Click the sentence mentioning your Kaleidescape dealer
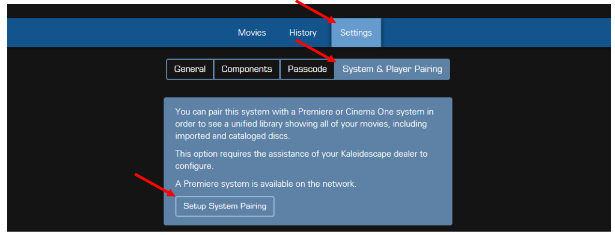 pyautogui.click(x=301, y=160)
